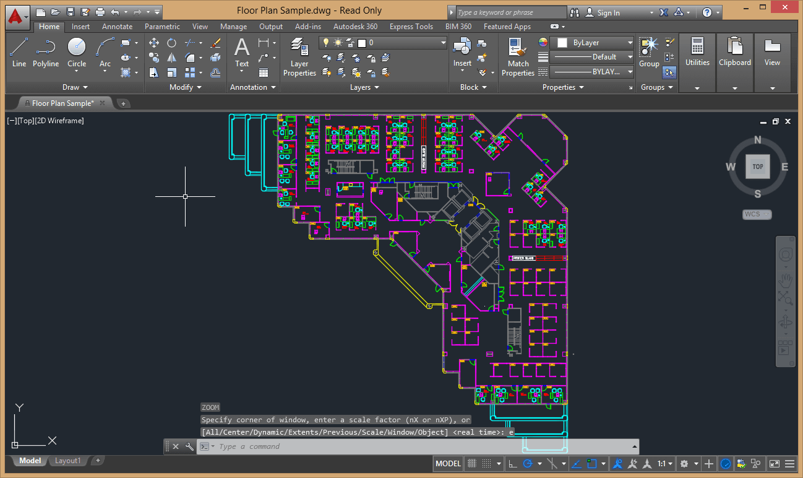The height and width of the screenshot is (478, 803).
Task: Turn off the layer light bulb
Action: 326,43
